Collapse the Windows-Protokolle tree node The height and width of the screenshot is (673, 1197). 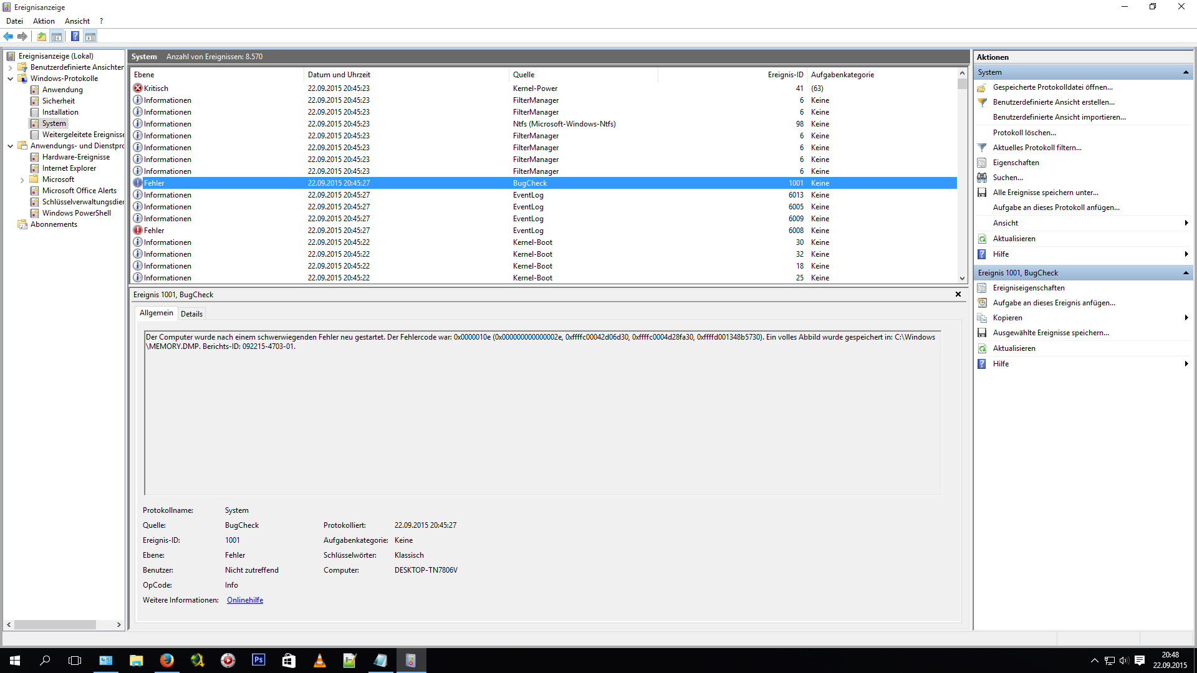coord(10,79)
